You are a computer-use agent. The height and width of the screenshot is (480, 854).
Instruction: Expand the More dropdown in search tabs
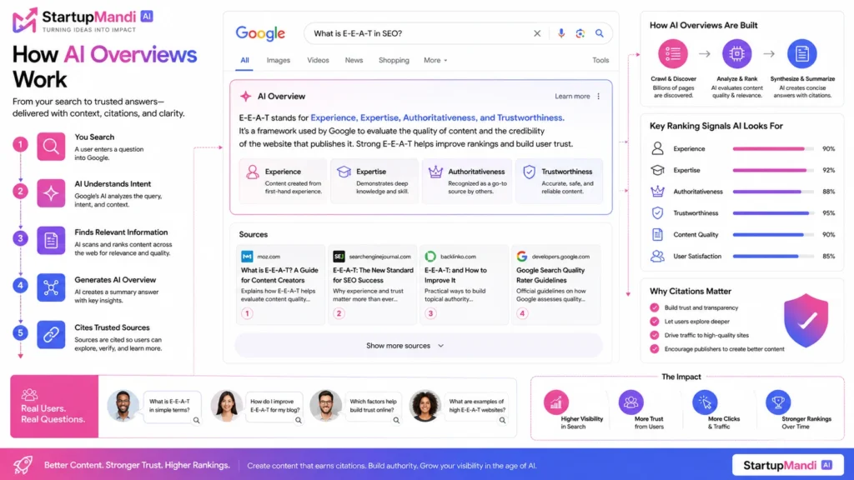point(435,60)
